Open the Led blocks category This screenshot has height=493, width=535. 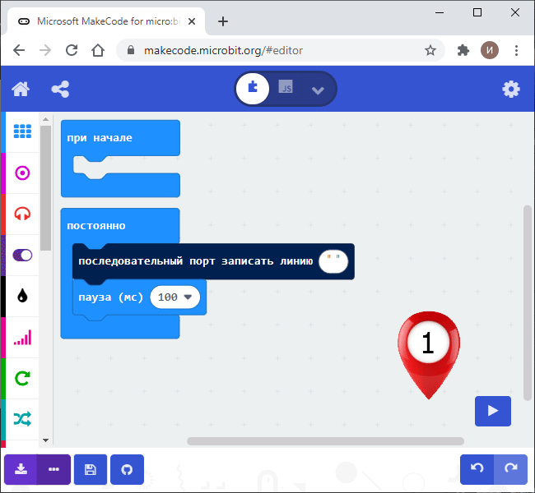22,256
